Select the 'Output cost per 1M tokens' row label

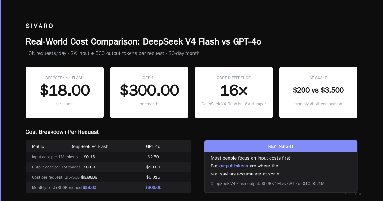pyautogui.click(x=56, y=167)
